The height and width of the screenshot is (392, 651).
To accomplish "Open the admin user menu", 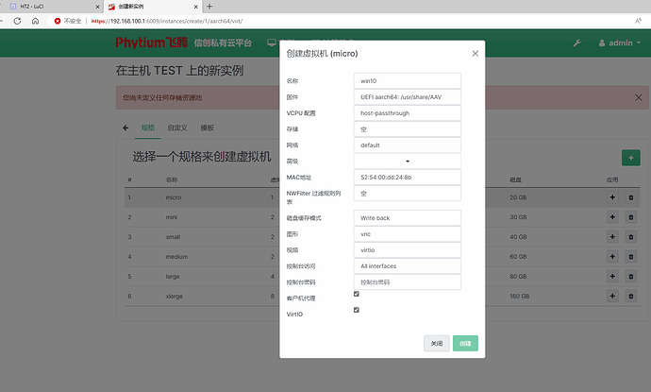I will (623, 43).
